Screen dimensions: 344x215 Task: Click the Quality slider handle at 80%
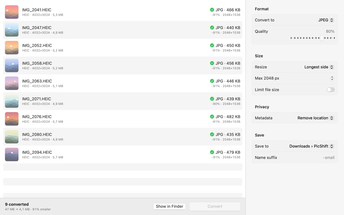[x=321, y=38]
